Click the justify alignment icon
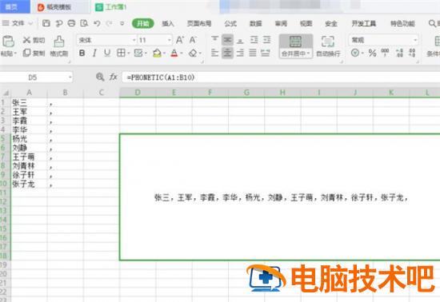 [253, 53]
